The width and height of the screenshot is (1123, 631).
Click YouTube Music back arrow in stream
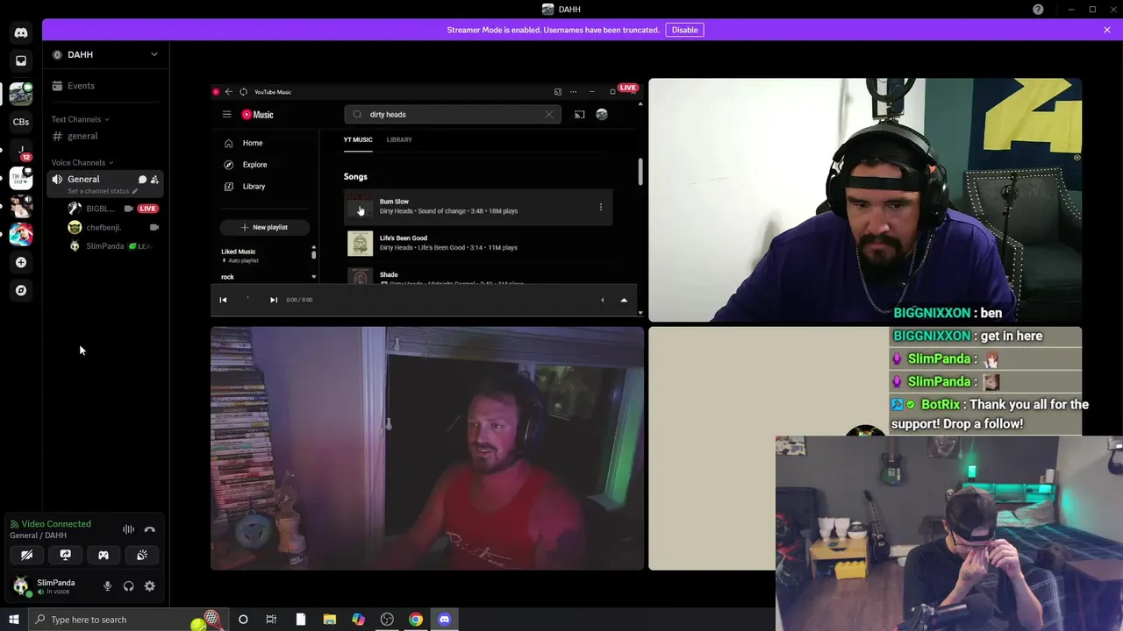tap(229, 92)
